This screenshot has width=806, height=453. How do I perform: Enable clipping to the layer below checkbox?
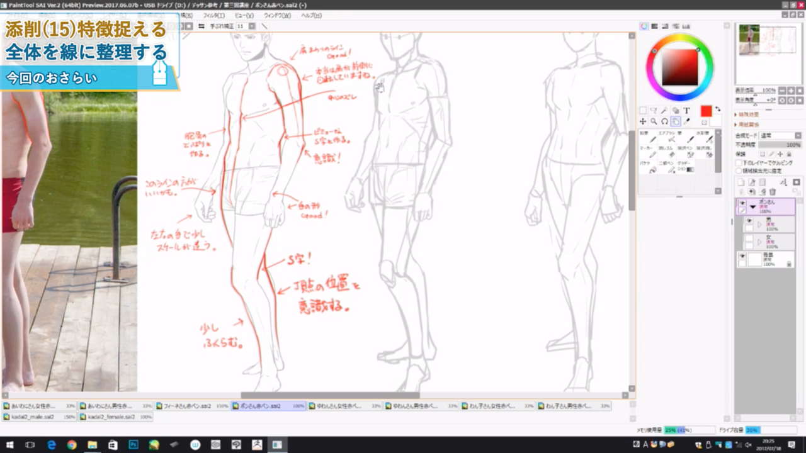coord(739,162)
